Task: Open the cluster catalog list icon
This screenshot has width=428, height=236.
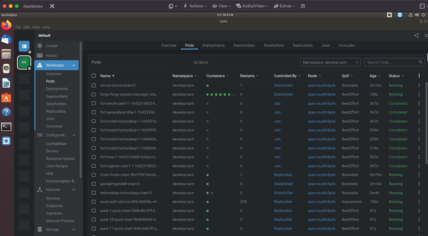Action: click(x=24, y=46)
